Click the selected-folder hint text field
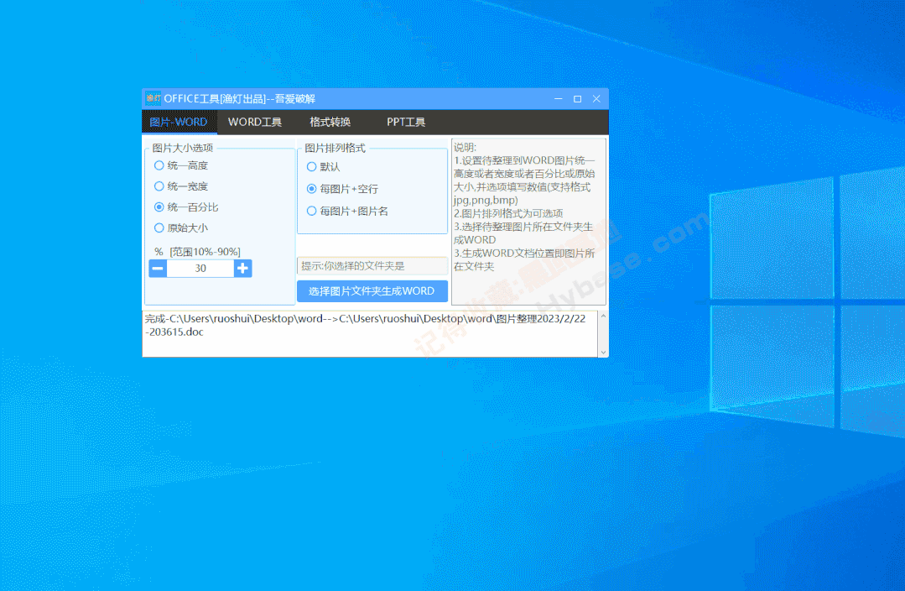The height and width of the screenshot is (591, 905). pyautogui.click(x=372, y=266)
